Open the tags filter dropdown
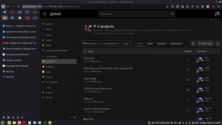 [x=127, y=43]
